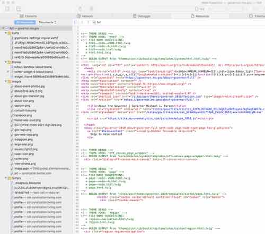Open about-gov-mansion.jpg image
265x234 pixels.
pyautogui.click(x=29, y=96)
